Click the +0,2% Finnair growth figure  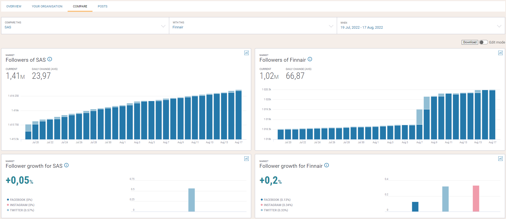tap(271, 180)
